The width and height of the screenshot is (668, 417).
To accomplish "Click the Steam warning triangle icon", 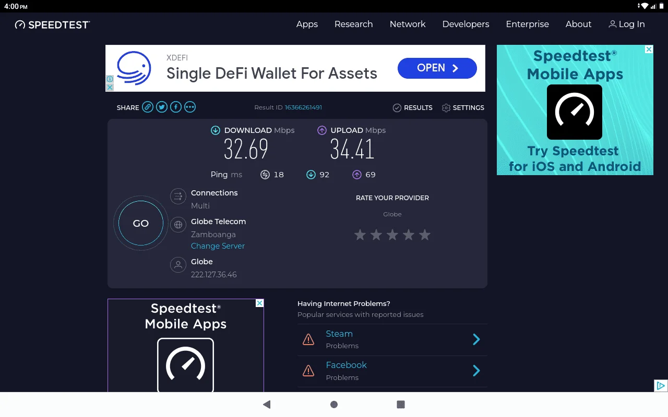I will 308,340.
